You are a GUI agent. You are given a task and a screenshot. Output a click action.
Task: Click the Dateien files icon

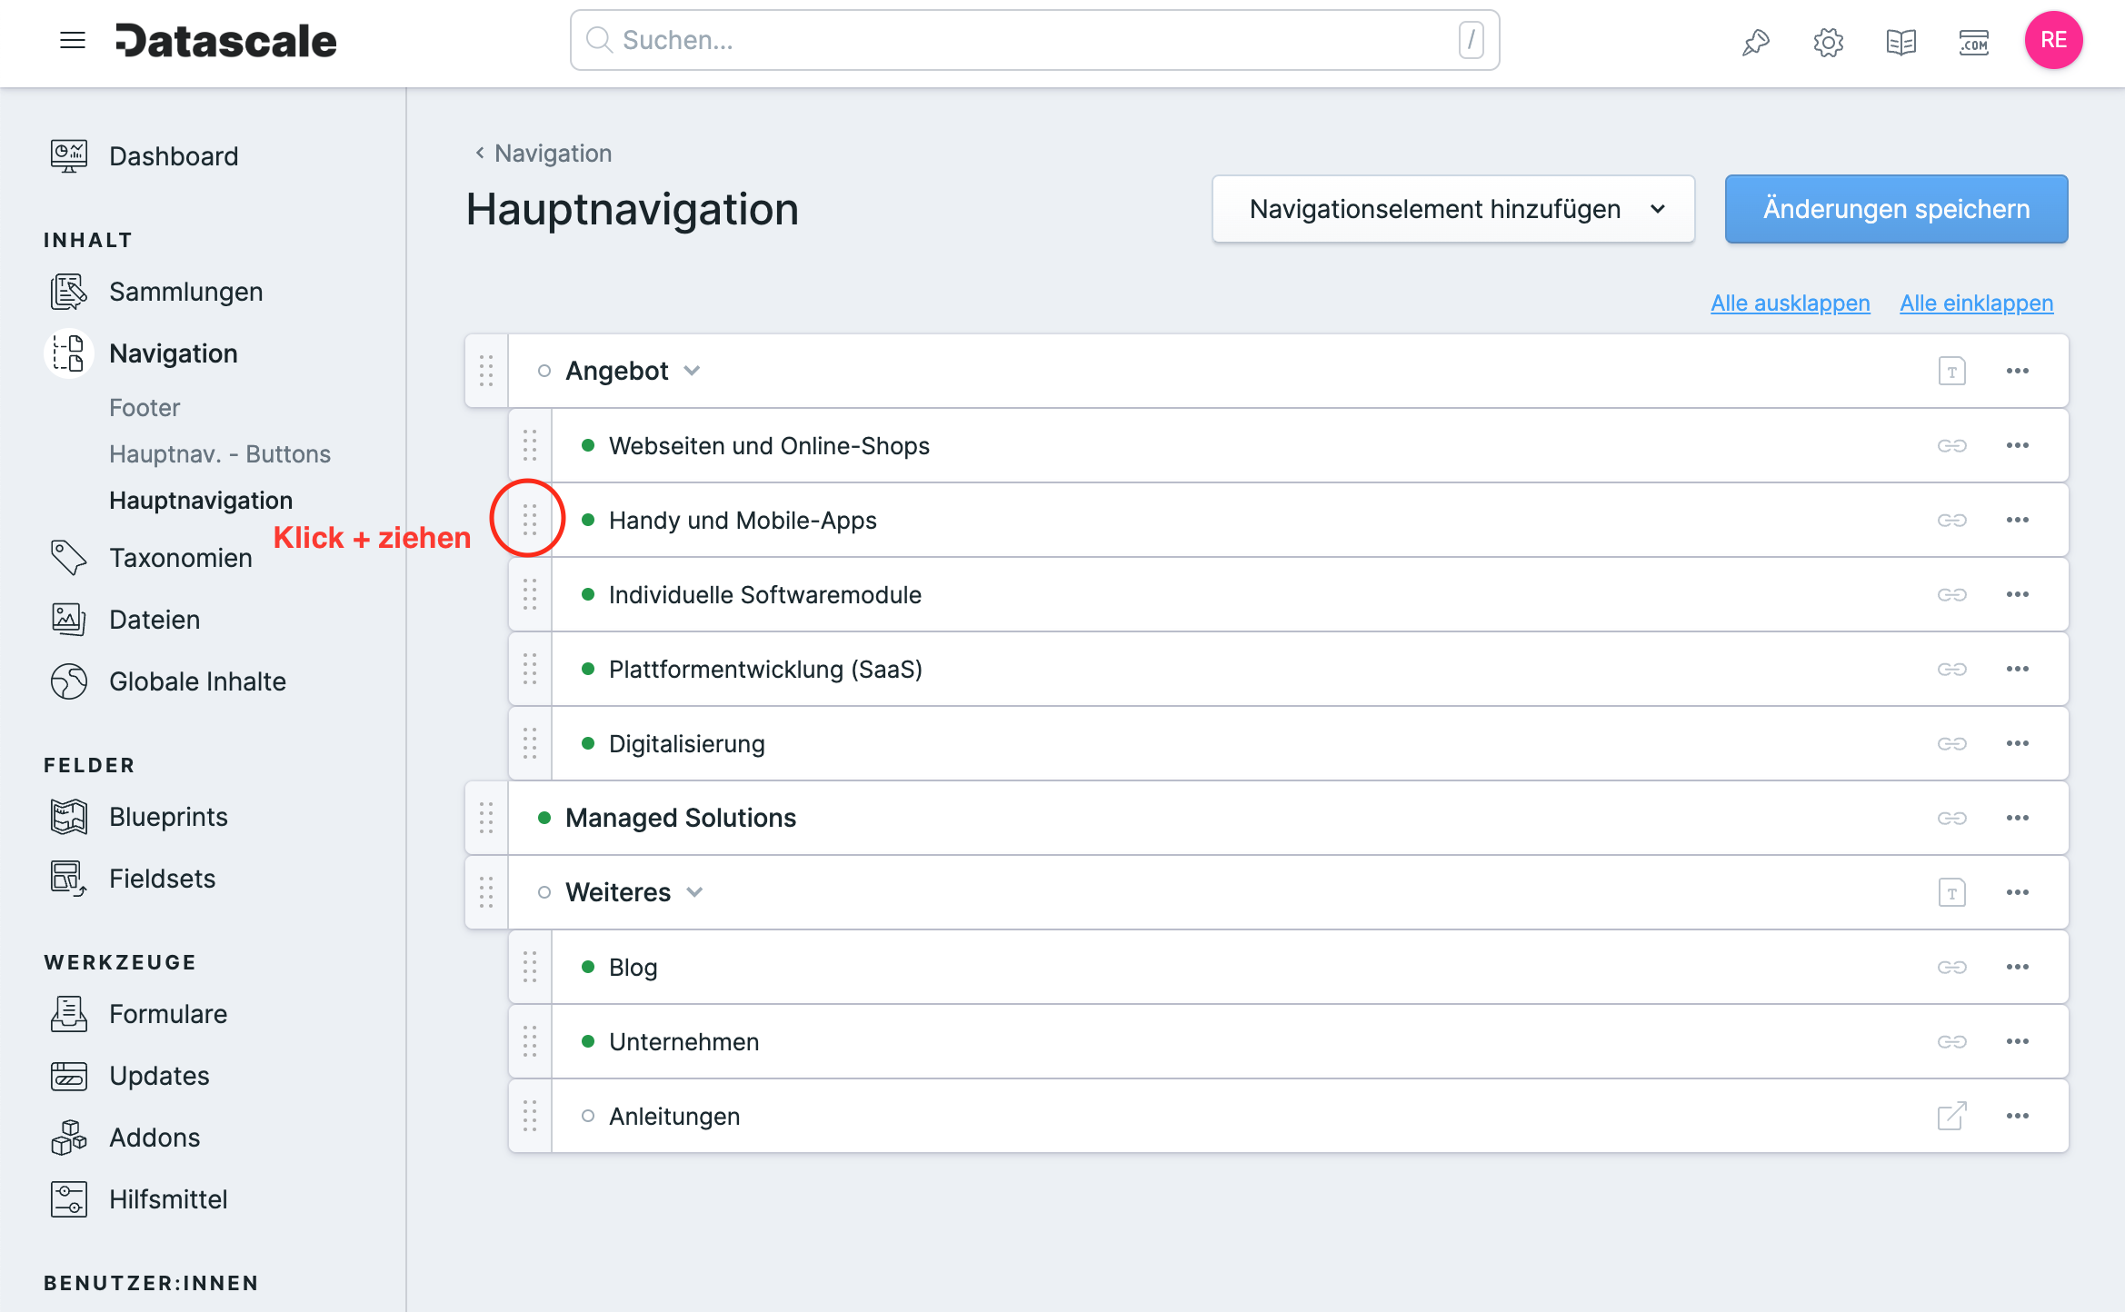coord(68,619)
